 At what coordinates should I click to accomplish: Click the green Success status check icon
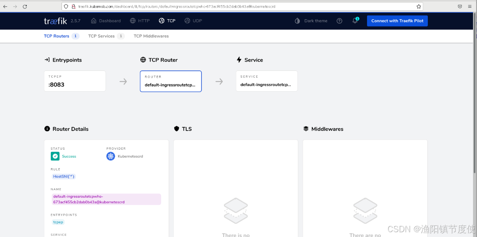tap(55, 156)
